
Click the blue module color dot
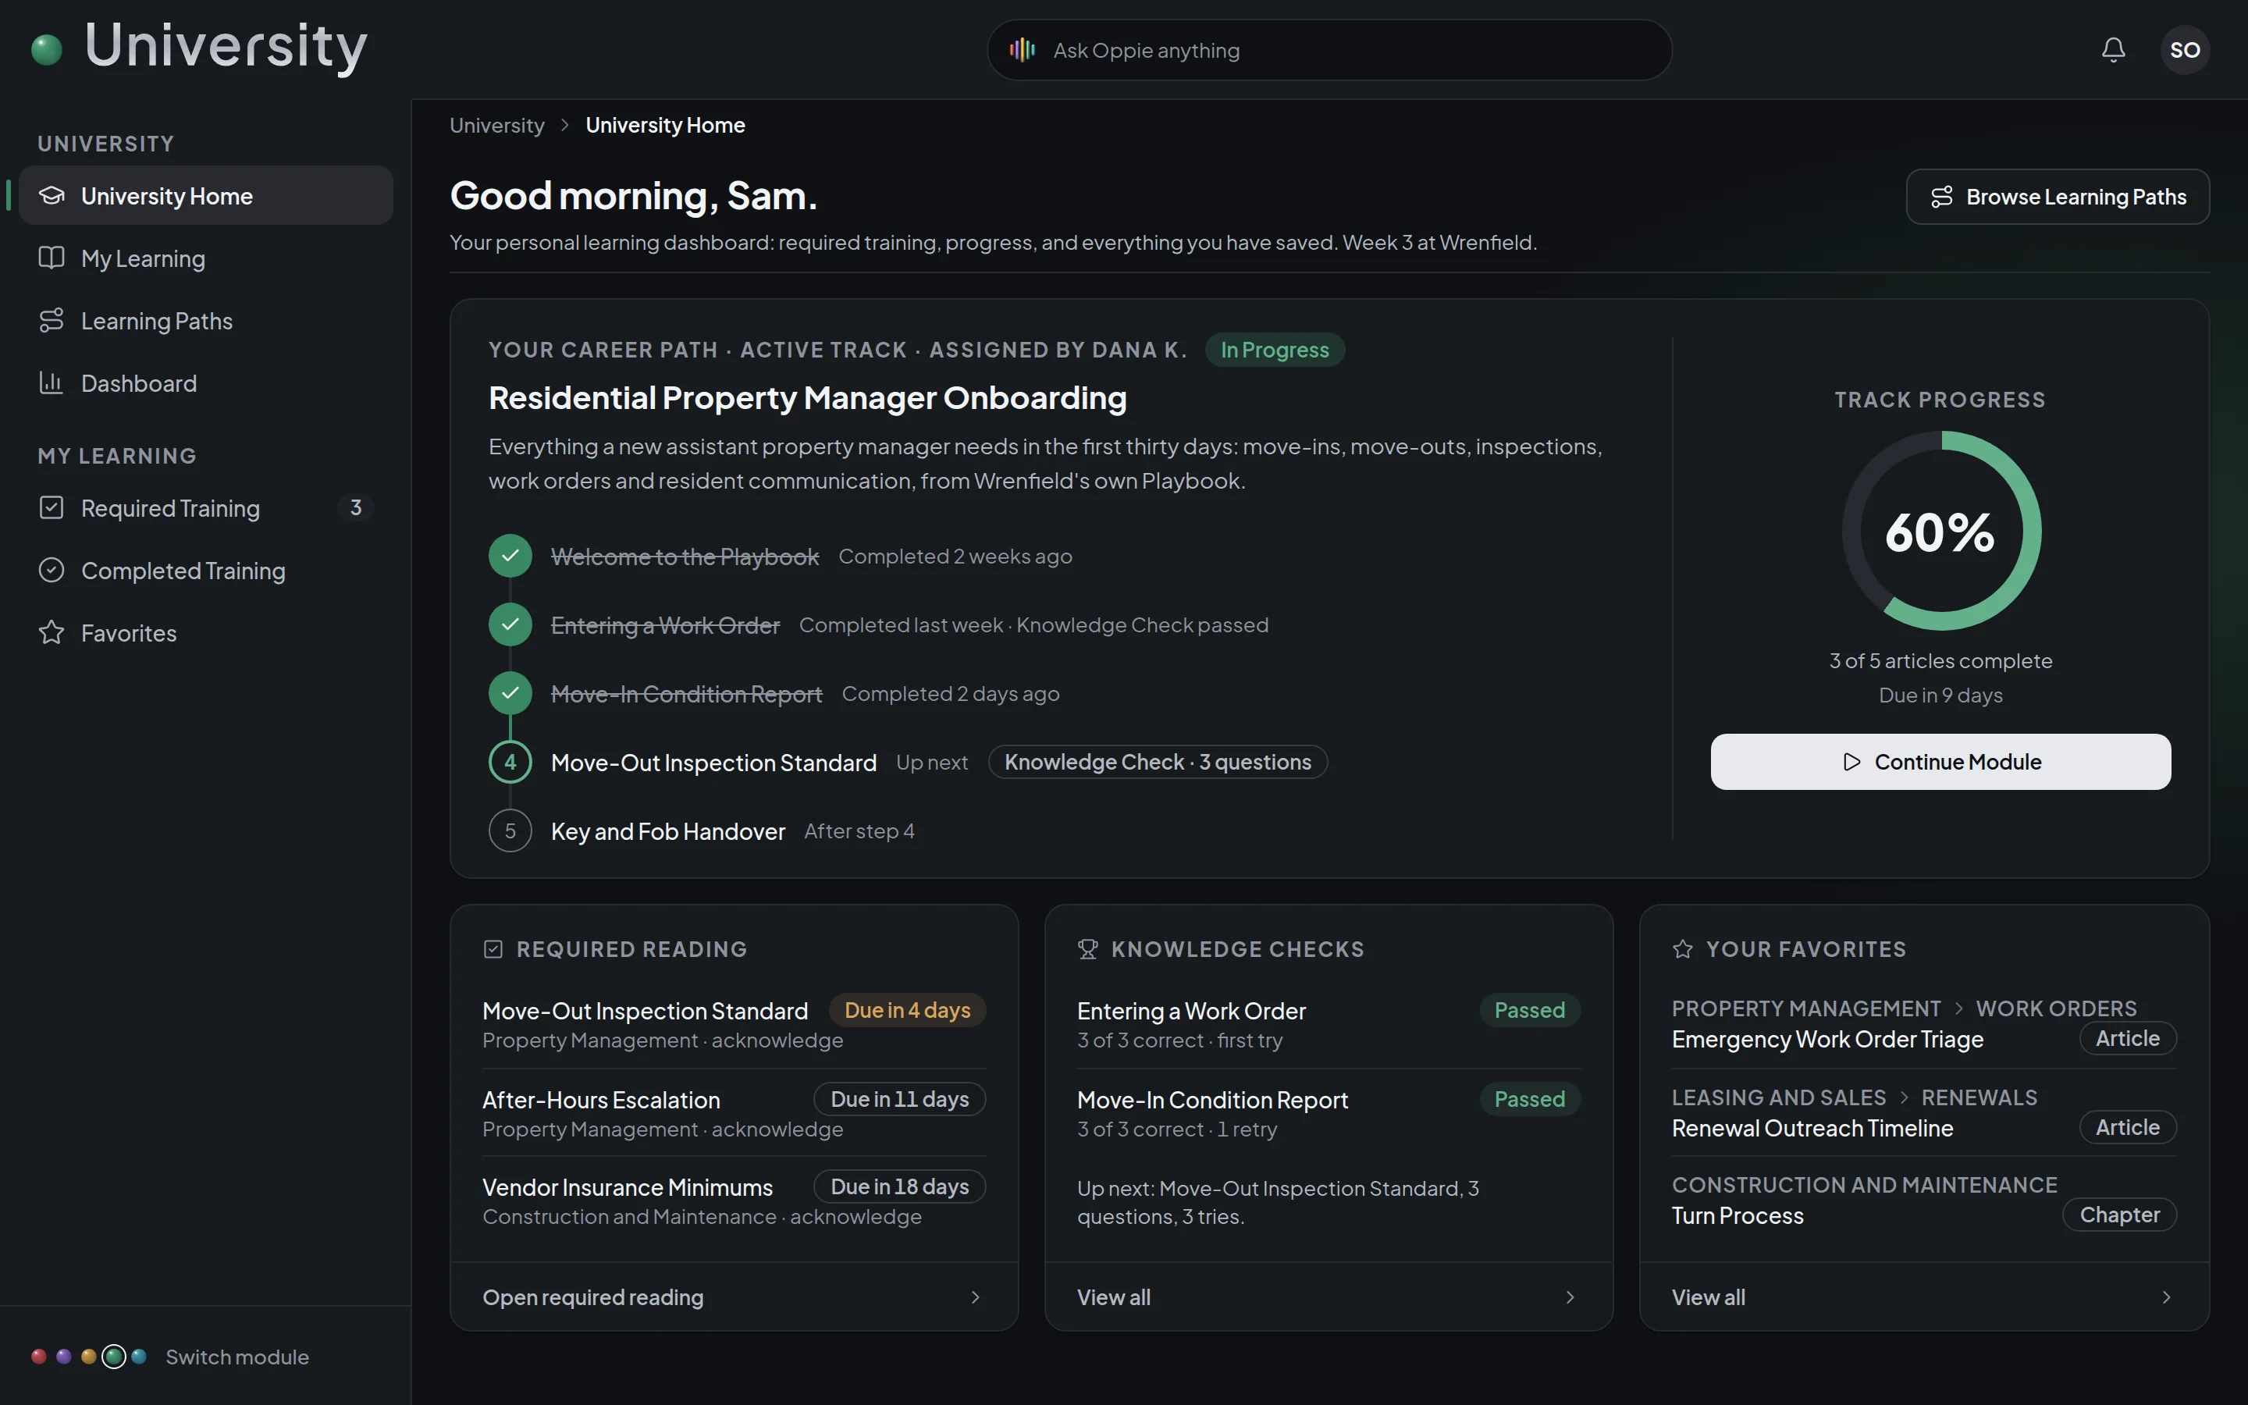pyautogui.click(x=140, y=1357)
